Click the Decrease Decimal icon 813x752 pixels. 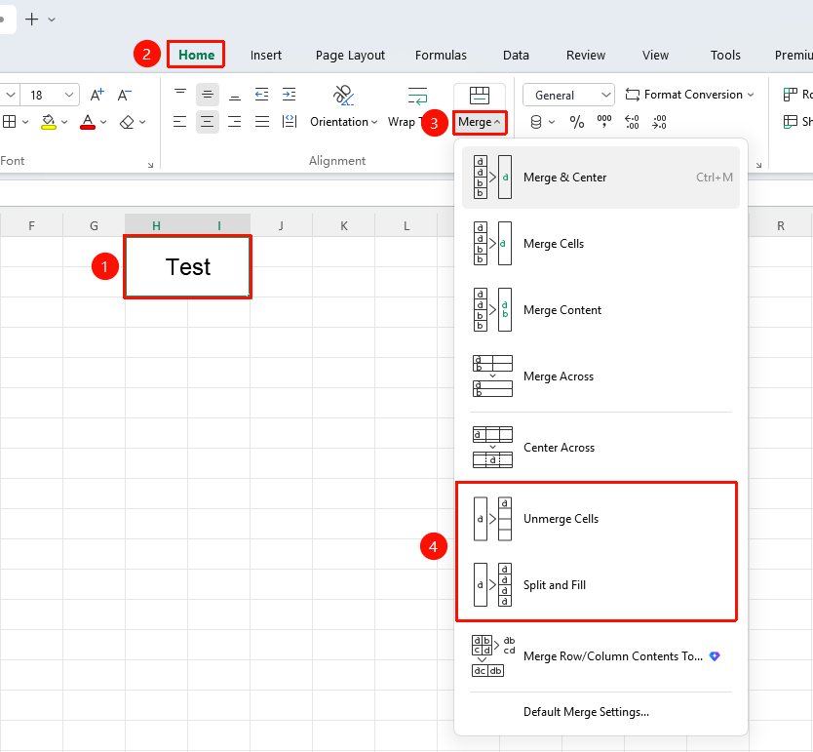[660, 122]
